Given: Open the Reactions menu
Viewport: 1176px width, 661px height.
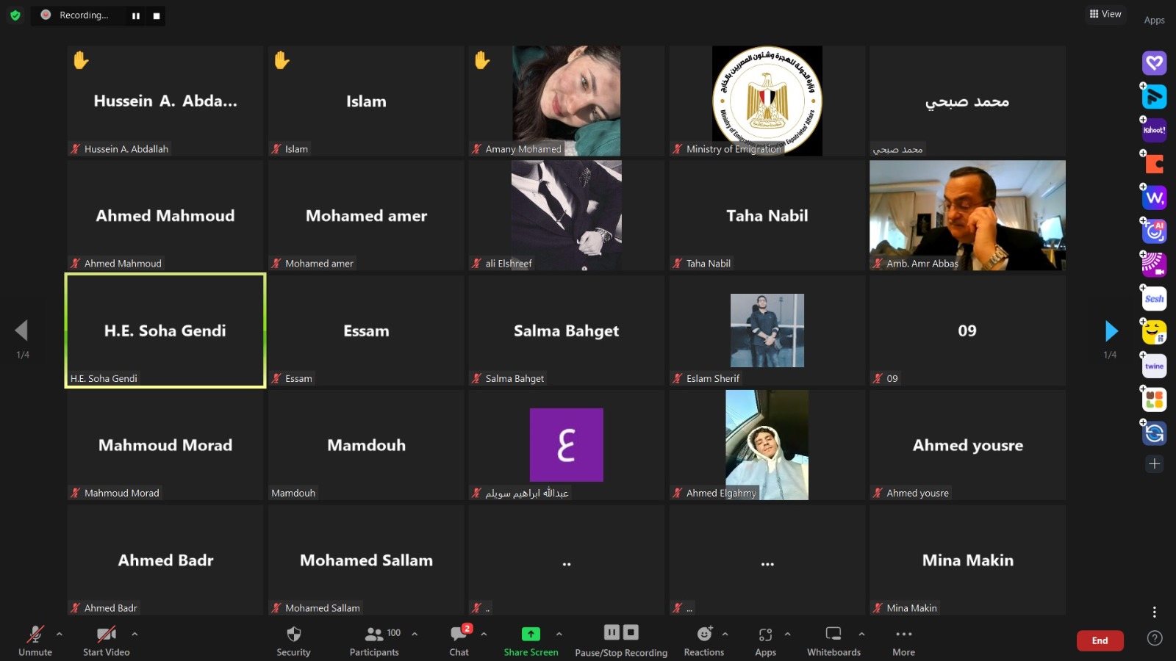Looking at the screenshot, I should click(x=704, y=635).
